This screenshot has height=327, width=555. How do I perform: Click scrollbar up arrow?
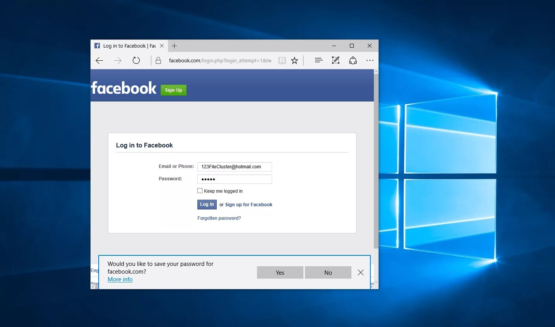tap(376, 72)
